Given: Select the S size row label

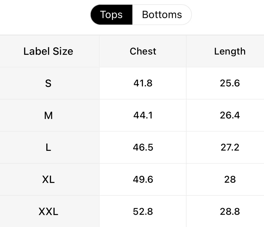Looking at the screenshot, I should coord(48,83).
